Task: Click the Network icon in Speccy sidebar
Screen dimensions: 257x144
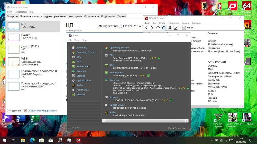Action: [x=73, y=95]
